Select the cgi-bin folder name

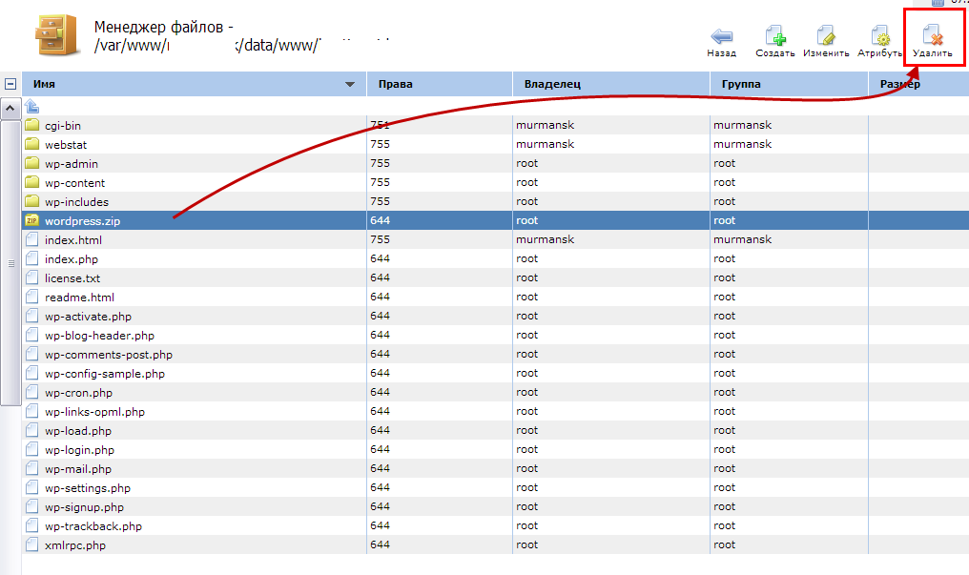tap(63, 125)
